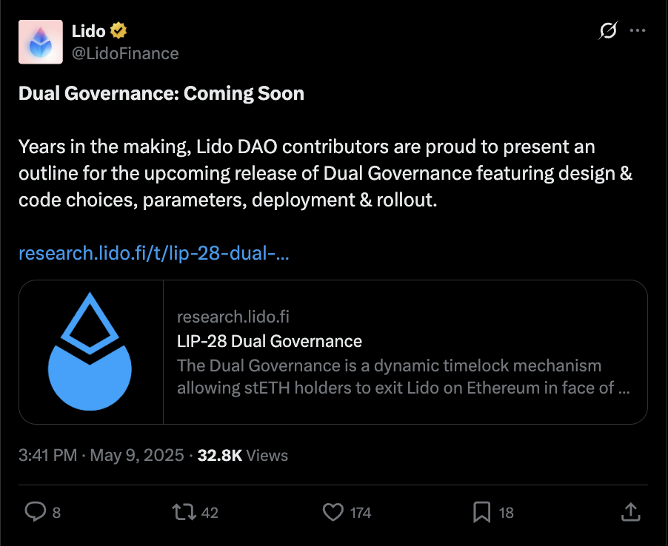The width and height of the screenshot is (668, 546).
Task: Click the 174 likes count
Action: tap(361, 513)
